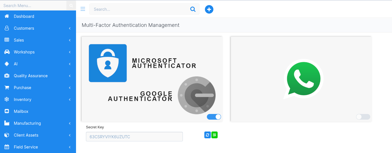Enable the WhatsApp authentication toggle
This screenshot has width=392, height=153.
coord(363,117)
